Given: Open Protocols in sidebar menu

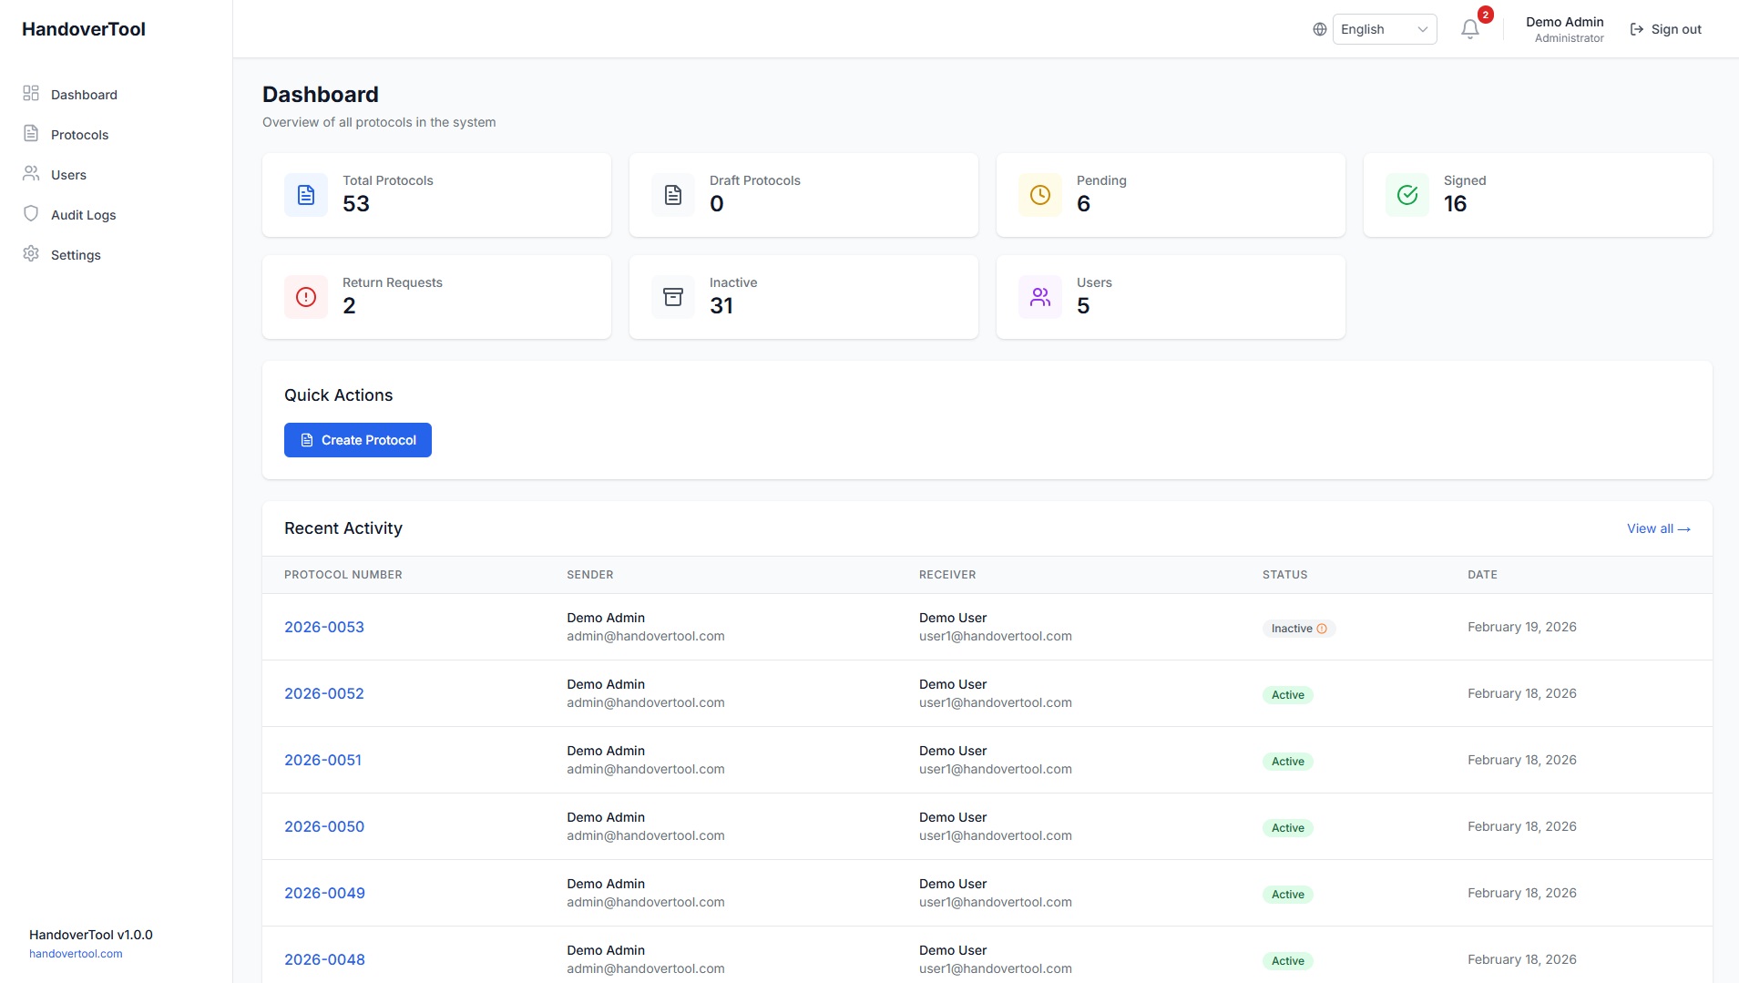Looking at the screenshot, I should click(x=79, y=134).
